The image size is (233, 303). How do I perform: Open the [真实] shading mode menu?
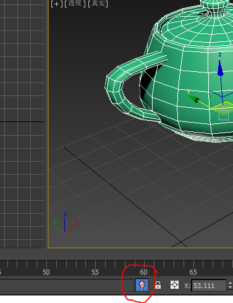click(x=98, y=4)
